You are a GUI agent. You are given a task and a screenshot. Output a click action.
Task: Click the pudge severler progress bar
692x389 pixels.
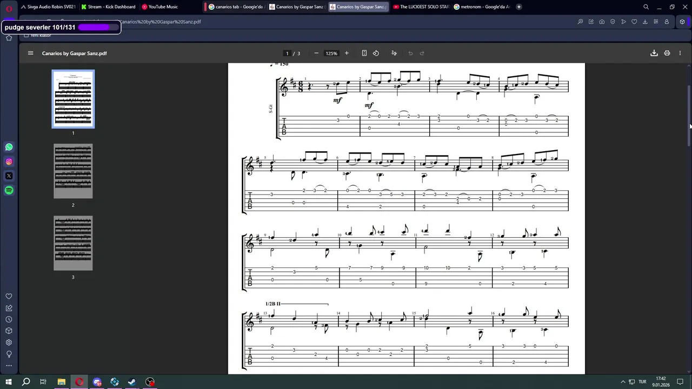point(98,27)
